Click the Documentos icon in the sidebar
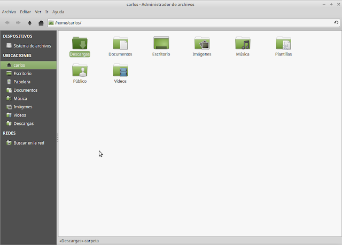Viewport: 342px width, 245px height. click(9, 90)
